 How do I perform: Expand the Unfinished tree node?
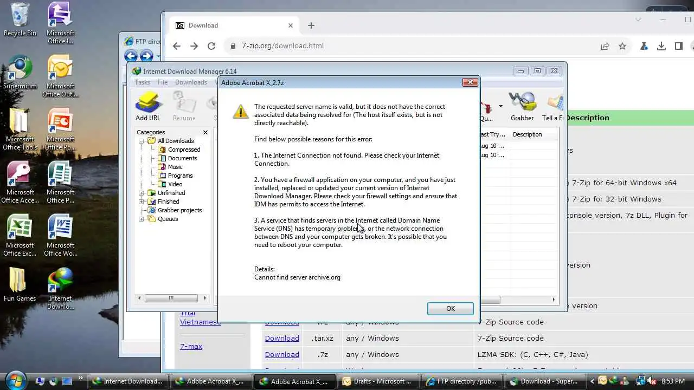142,193
